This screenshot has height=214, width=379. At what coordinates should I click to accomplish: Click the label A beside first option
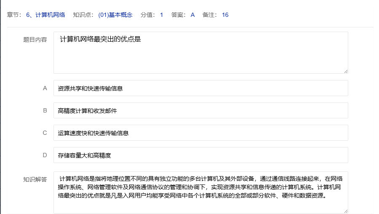pyautogui.click(x=45, y=88)
